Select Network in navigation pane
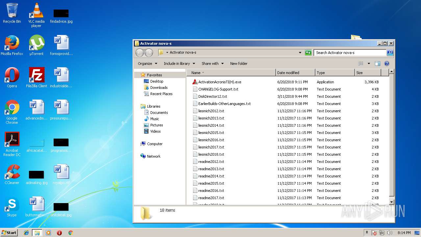 tap(154, 156)
